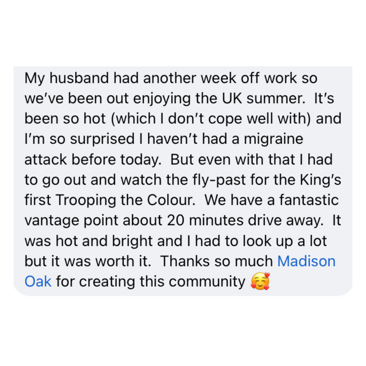This screenshot has width=366, height=366.
Task: Select the word husband in first line
Action: pyautogui.click(x=79, y=78)
